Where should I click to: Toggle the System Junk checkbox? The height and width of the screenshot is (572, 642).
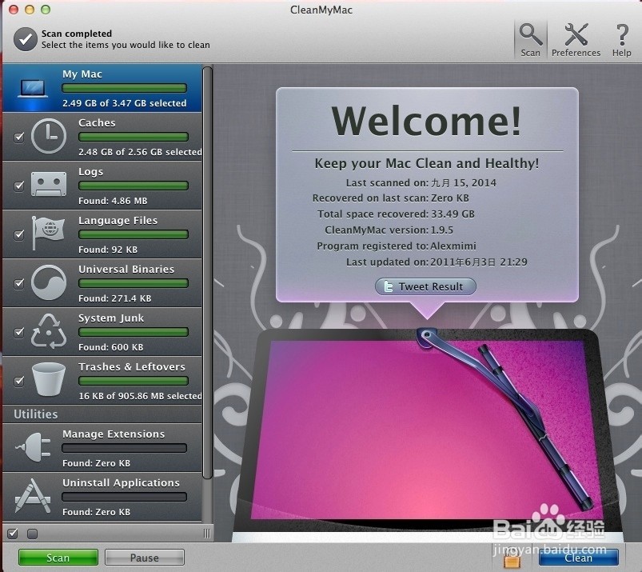pos(19,332)
